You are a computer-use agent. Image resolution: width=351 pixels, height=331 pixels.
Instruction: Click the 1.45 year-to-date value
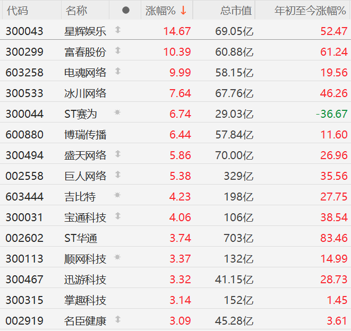click(337, 300)
